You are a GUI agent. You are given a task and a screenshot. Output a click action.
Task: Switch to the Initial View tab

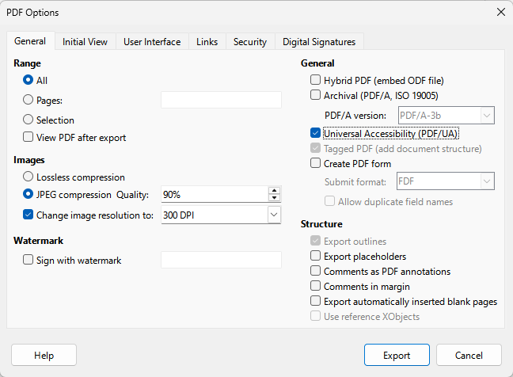coord(85,42)
